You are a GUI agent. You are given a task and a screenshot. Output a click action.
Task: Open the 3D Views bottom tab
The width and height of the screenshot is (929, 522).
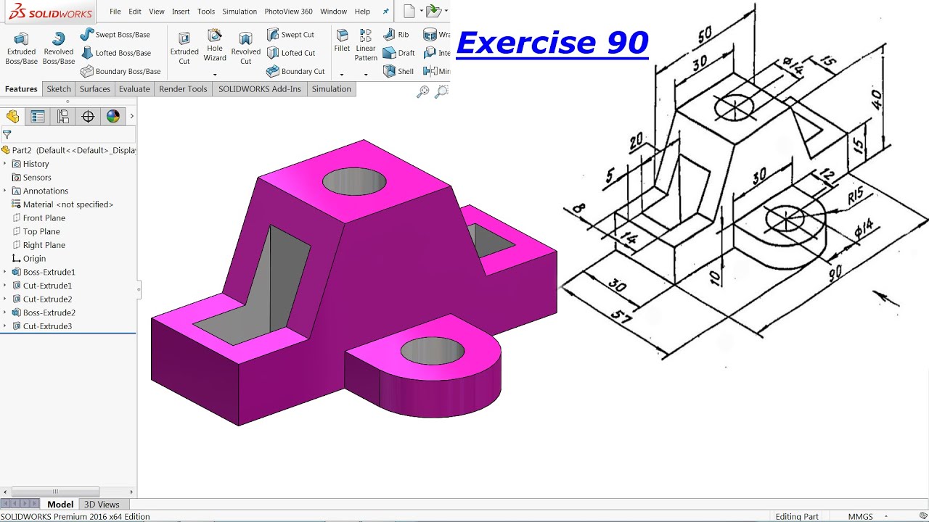coord(102,505)
